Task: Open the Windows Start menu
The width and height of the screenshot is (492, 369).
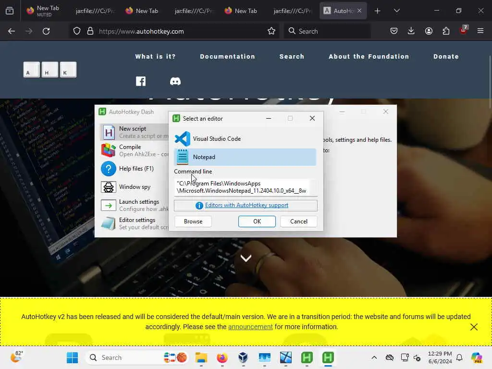Action: point(72,357)
